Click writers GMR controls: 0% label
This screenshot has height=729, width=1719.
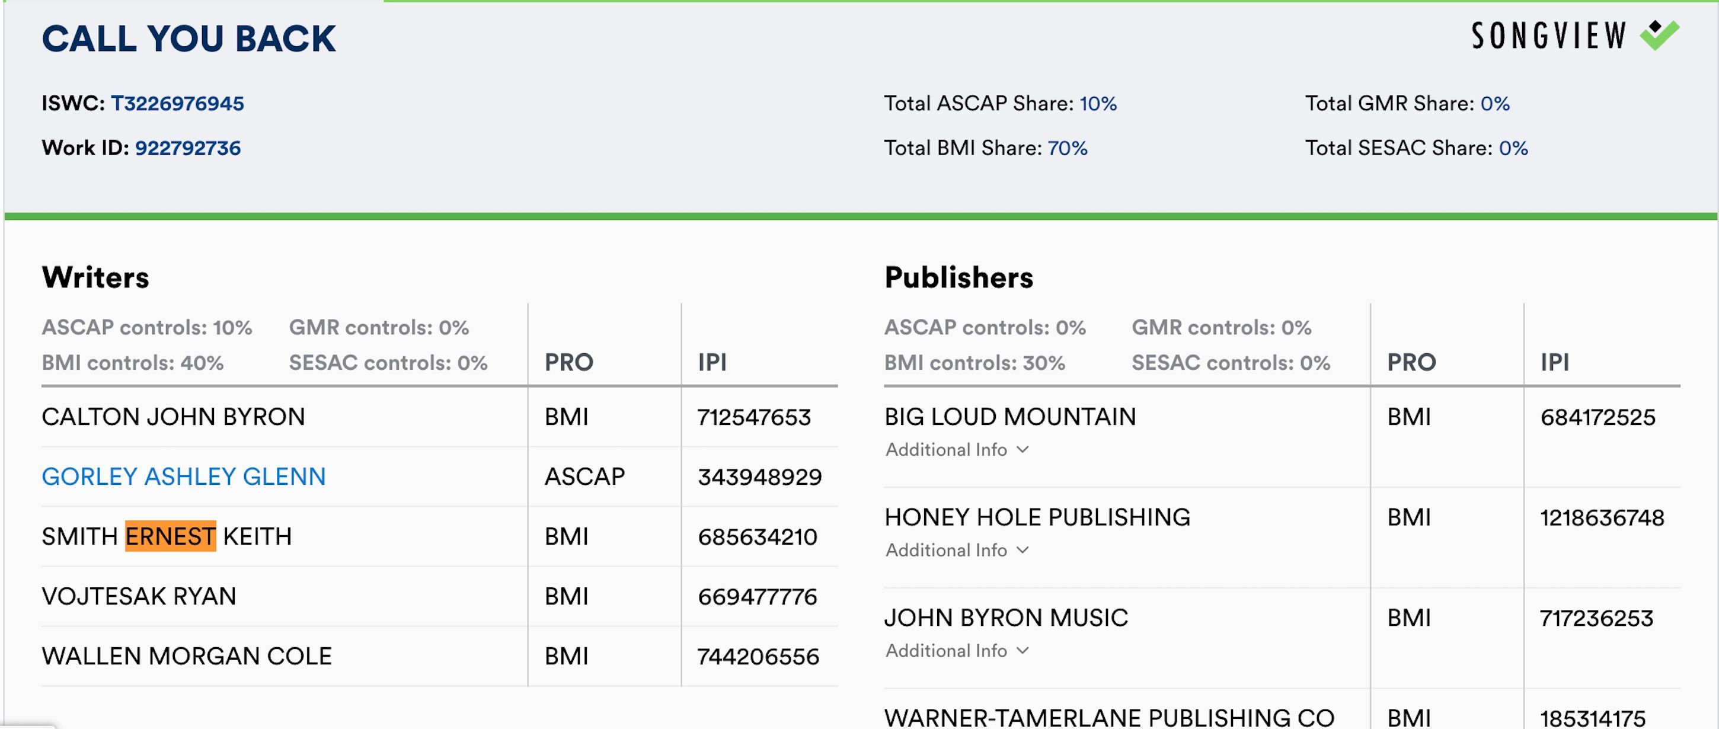[378, 328]
